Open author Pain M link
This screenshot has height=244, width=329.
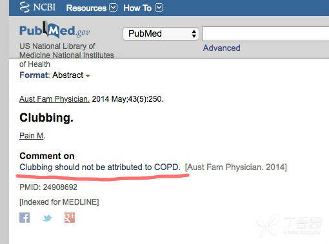pos(32,136)
